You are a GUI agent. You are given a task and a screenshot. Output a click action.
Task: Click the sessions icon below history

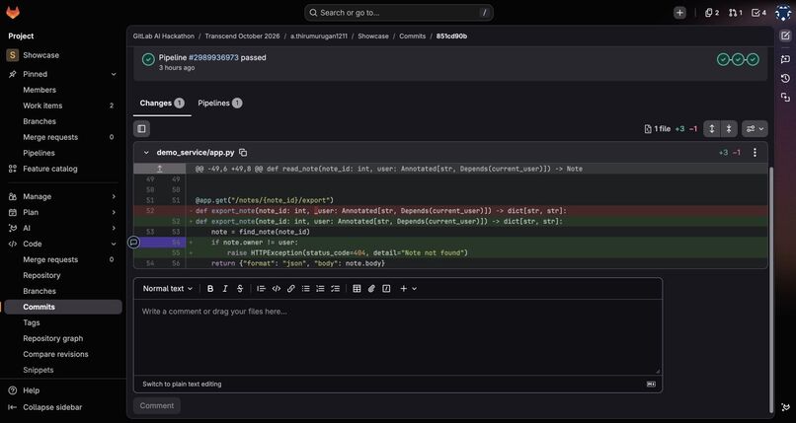tap(785, 97)
